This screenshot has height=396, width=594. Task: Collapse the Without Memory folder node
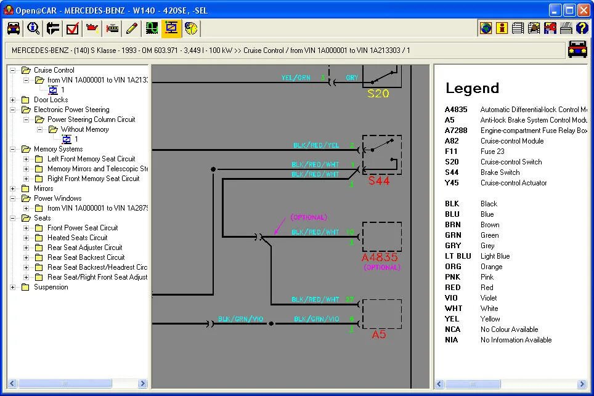(x=40, y=129)
